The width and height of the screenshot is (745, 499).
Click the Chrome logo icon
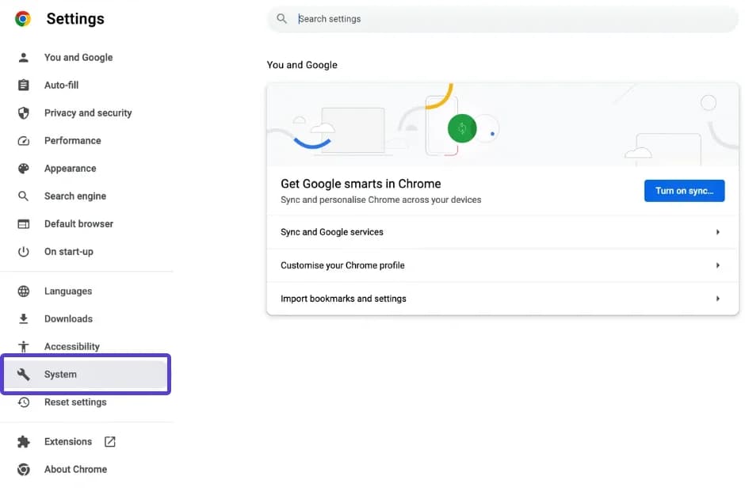click(x=21, y=17)
